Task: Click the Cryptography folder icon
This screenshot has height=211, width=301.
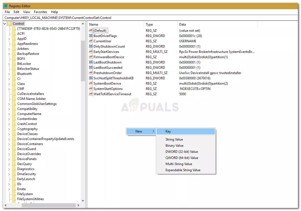Action: coord(14,129)
